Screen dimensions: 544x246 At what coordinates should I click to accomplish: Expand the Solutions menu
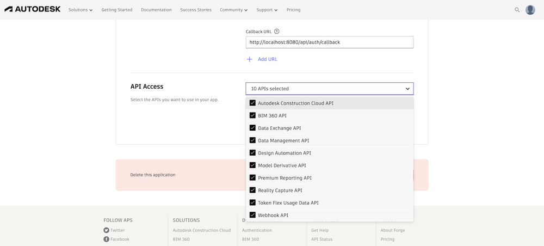pos(81,10)
